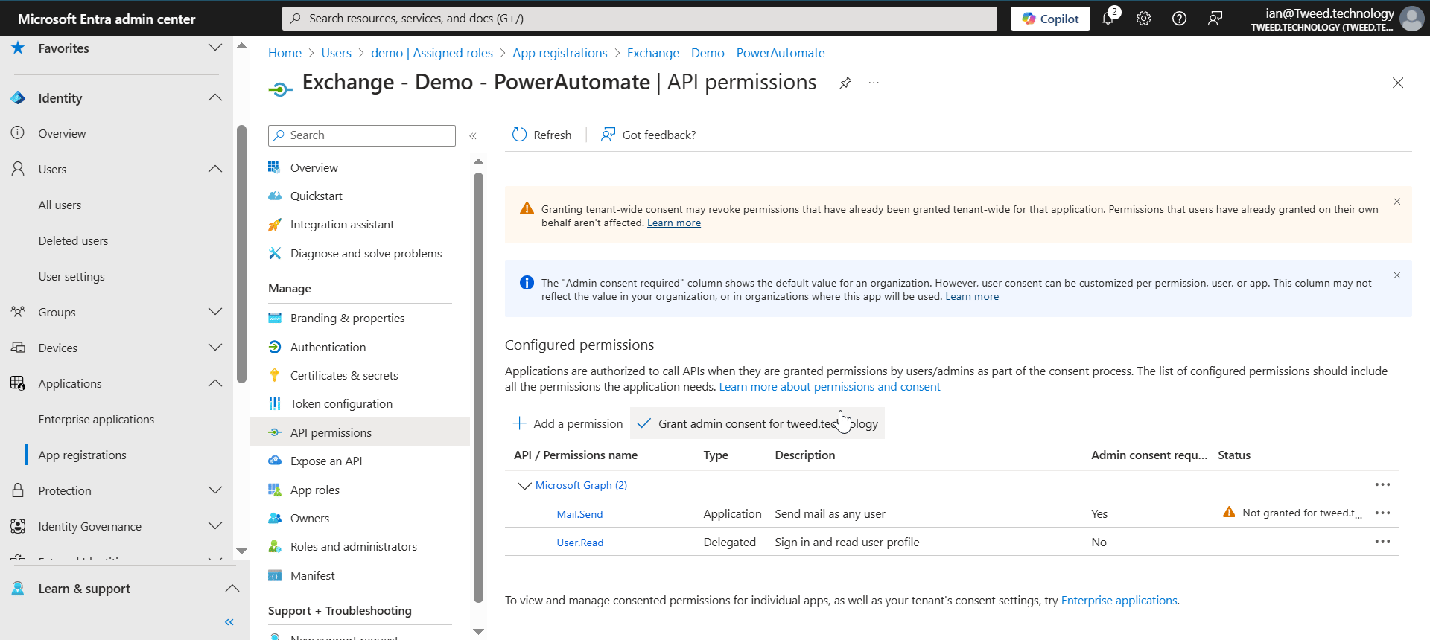The width and height of the screenshot is (1430, 640).
Task: Pin this API permissions blade
Action: click(x=845, y=83)
